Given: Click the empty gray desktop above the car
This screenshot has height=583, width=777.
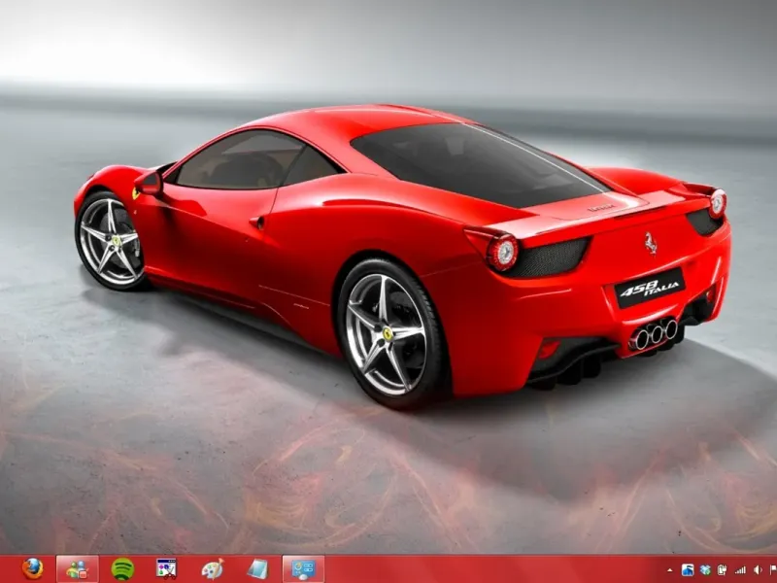Looking at the screenshot, I should tap(388, 49).
